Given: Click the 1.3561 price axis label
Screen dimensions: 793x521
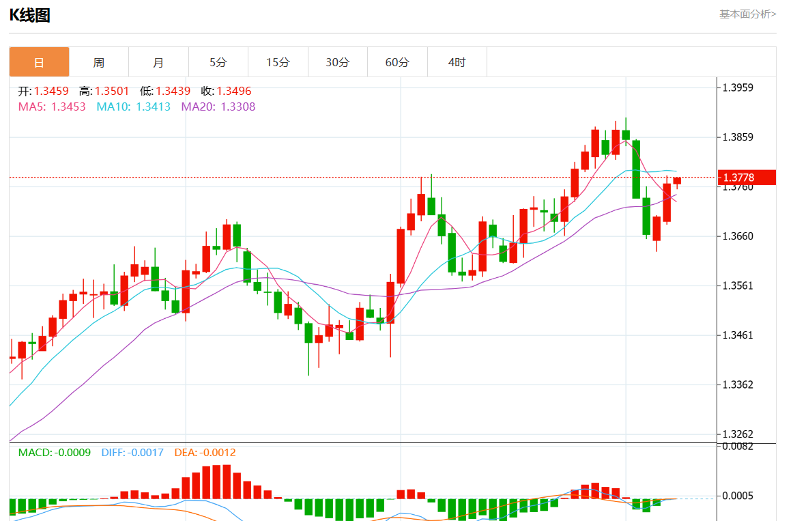Looking at the screenshot, I should 737,286.
